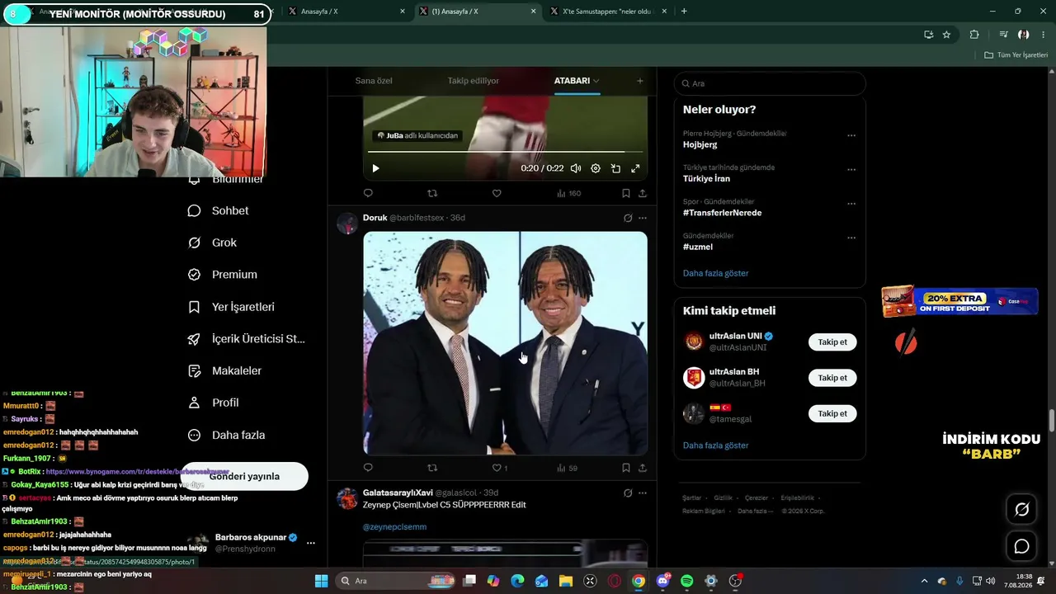
Task: Open Yer İşaretleri in the sidebar
Action: (x=232, y=307)
